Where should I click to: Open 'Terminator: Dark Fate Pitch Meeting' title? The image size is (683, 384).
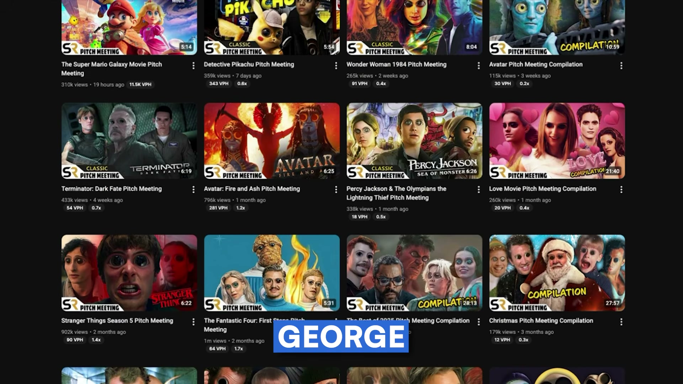[x=111, y=189]
